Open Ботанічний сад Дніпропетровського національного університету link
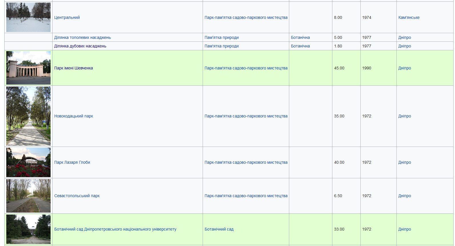The image size is (455, 246). pos(115,229)
